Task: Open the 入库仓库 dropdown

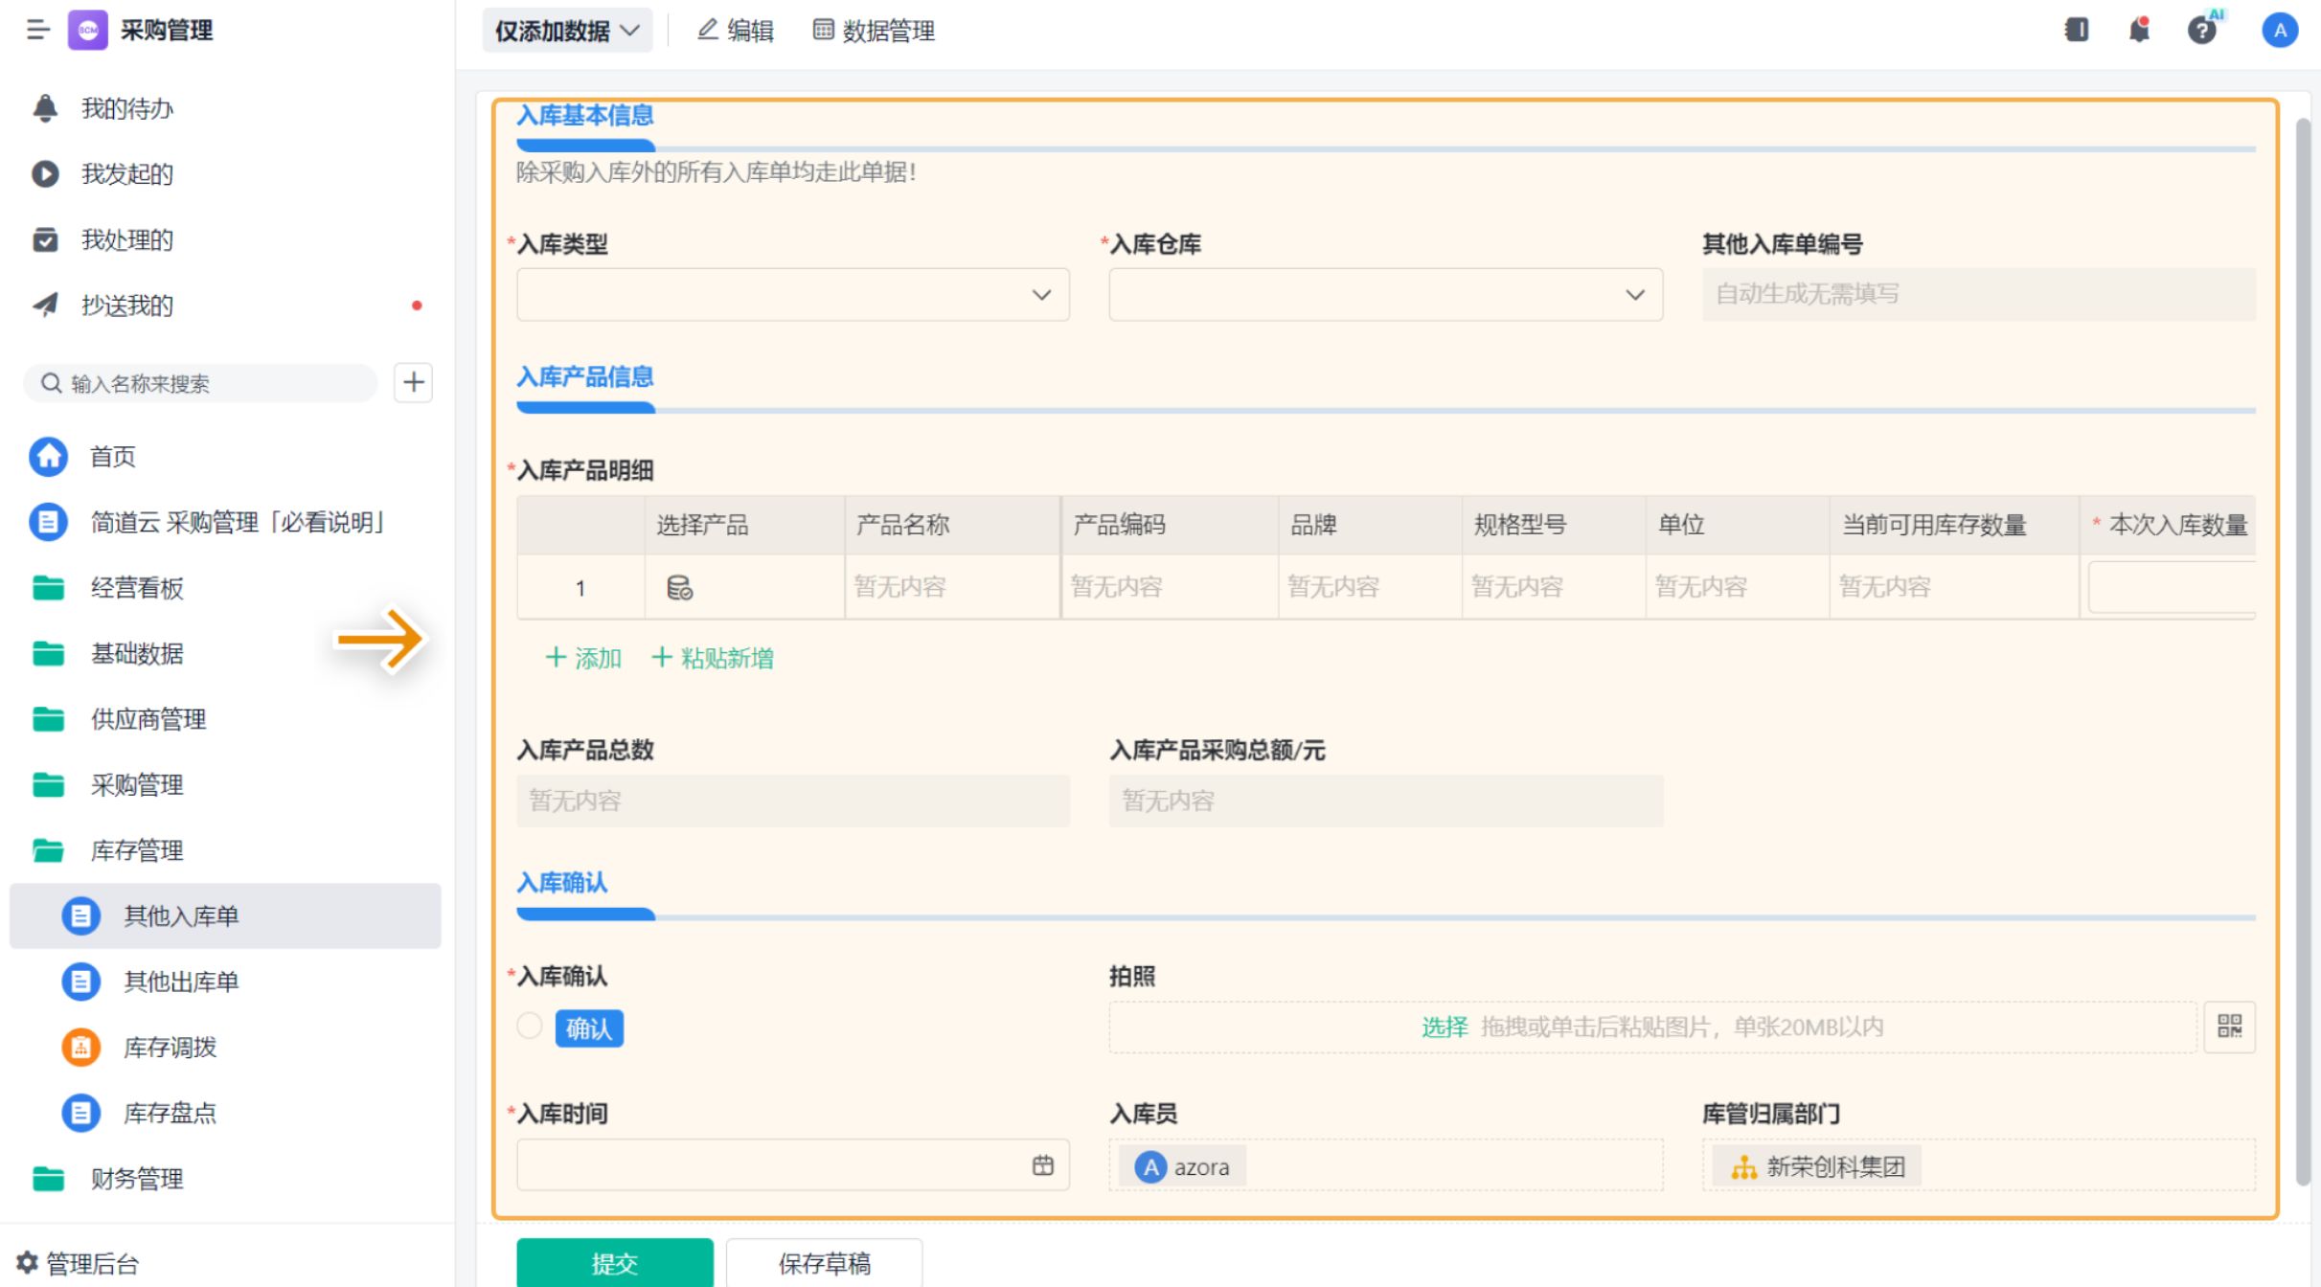Action: click(1384, 295)
